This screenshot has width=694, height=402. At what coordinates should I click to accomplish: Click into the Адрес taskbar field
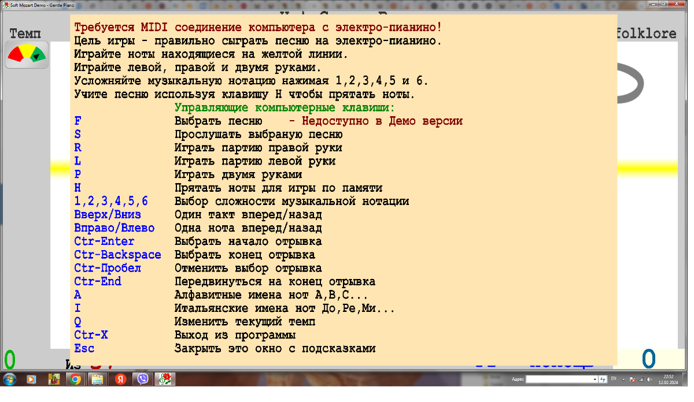point(559,379)
